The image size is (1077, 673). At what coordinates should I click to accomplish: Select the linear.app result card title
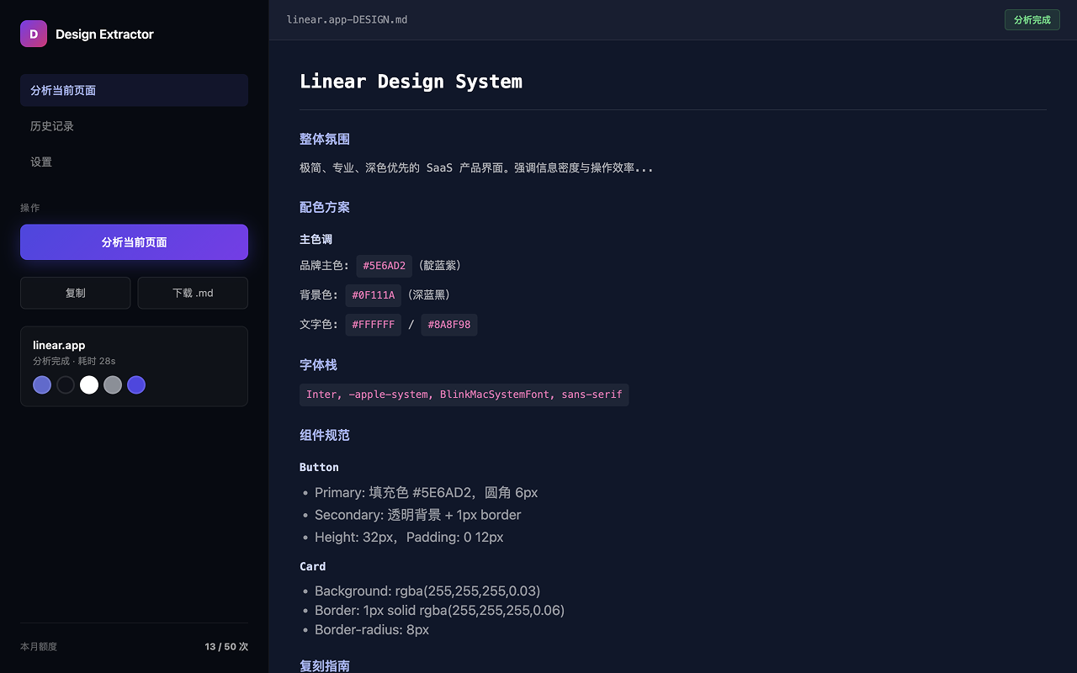click(59, 345)
